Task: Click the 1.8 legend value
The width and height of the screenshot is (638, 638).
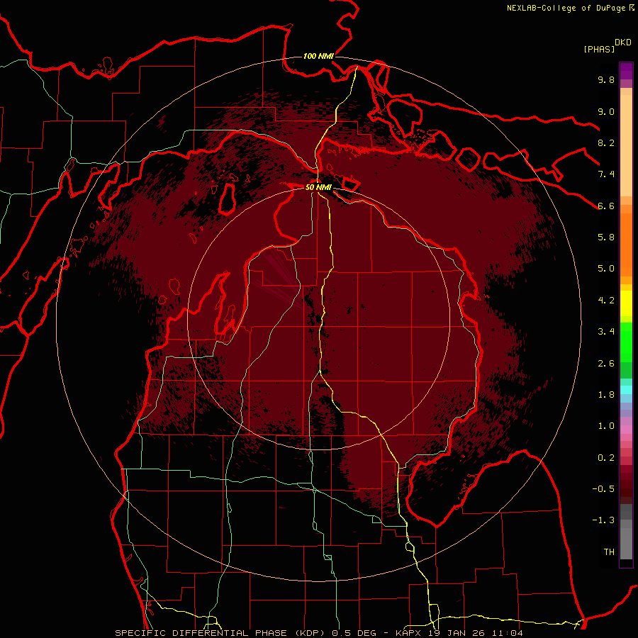Action: tap(606, 395)
